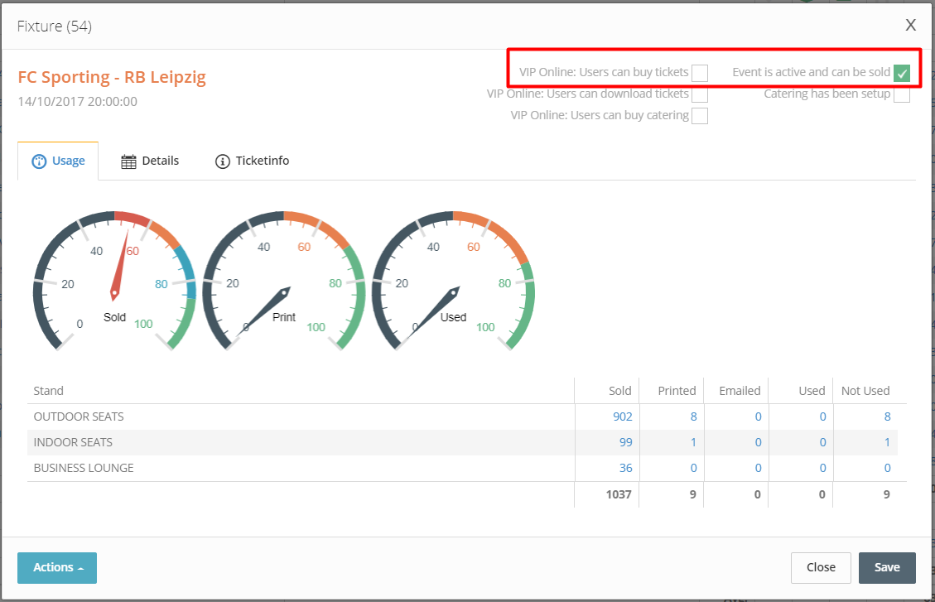Image resolution: width=935 pixels, height=602 pixels.
Task: Click the FC Sporting - RB Leipzig title
Action: 112,77
